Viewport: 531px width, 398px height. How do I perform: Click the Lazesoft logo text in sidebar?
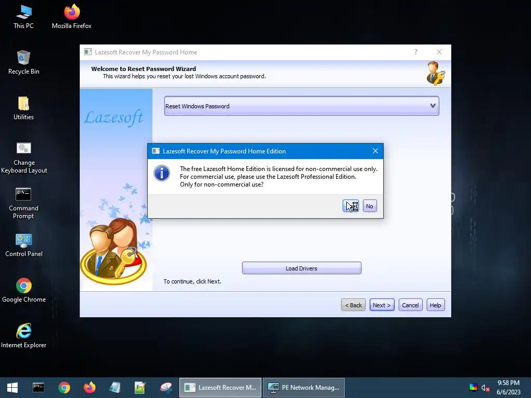[x=114, y=118]
